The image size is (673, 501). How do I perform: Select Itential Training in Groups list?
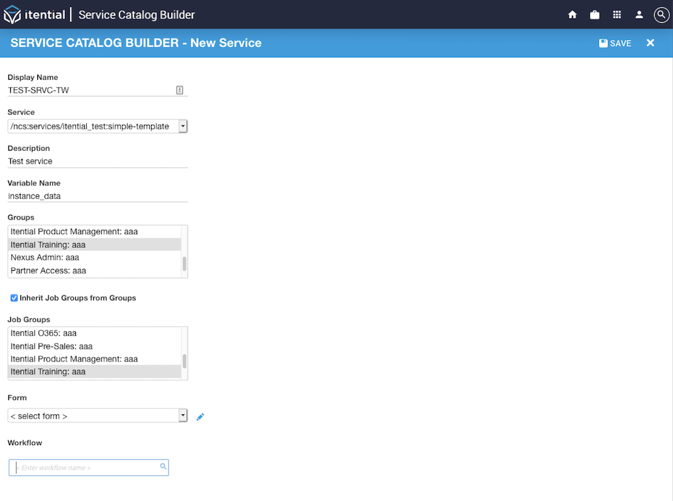(x=95, y=244)
